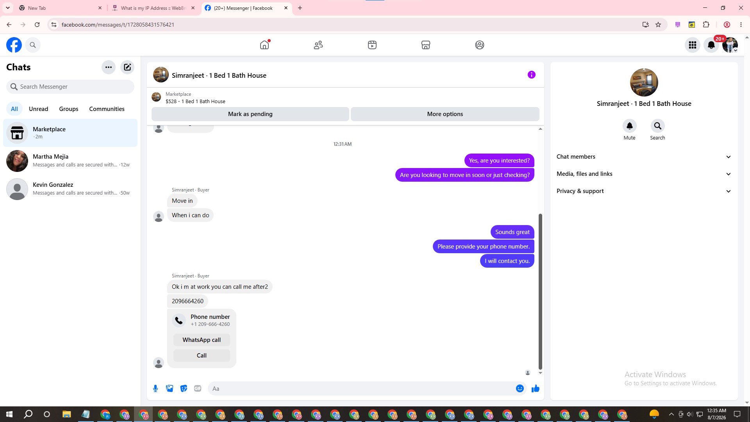This screenshot has width=750, height=422.
Task: Go to Facebook home via logo
Action: pos(14,45)
